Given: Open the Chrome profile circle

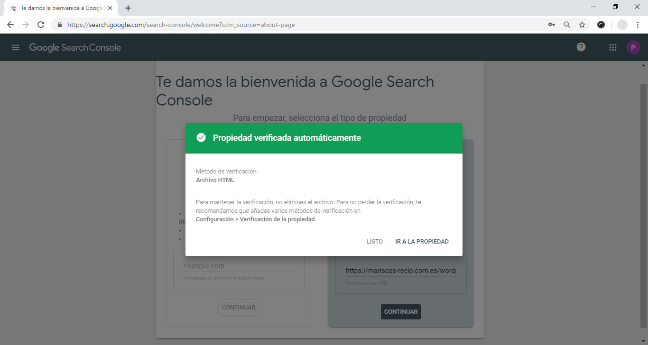Looking at the screenshot, I should (622, 25).
